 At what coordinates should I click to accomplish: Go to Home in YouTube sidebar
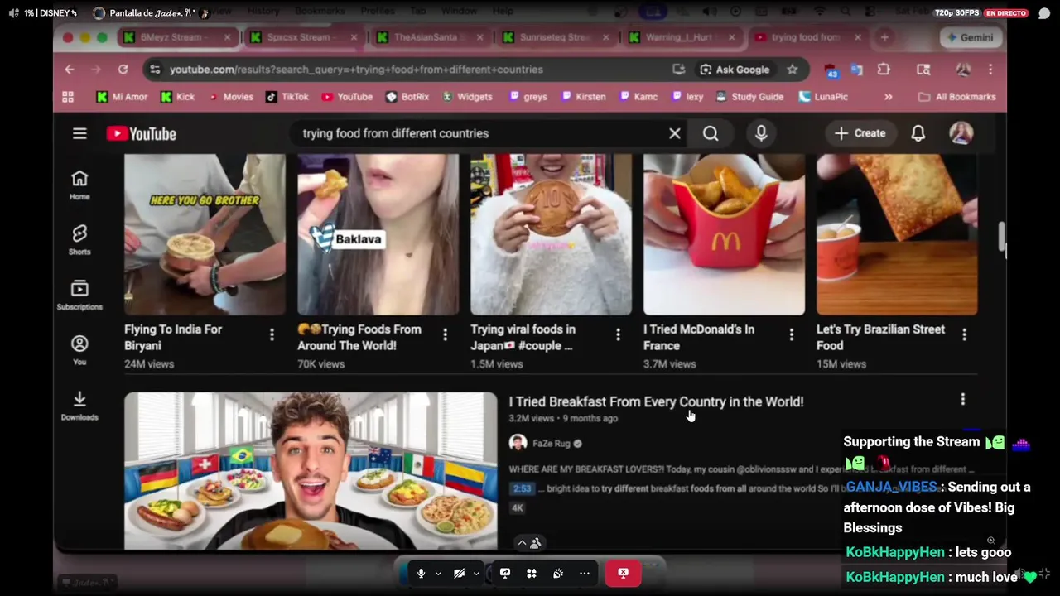pyautogui.click(x=79, y=185)
